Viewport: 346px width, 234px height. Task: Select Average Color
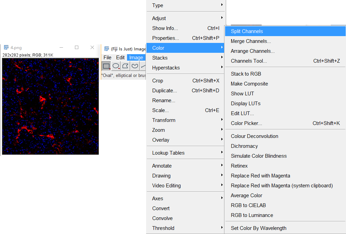click(285, 196)
